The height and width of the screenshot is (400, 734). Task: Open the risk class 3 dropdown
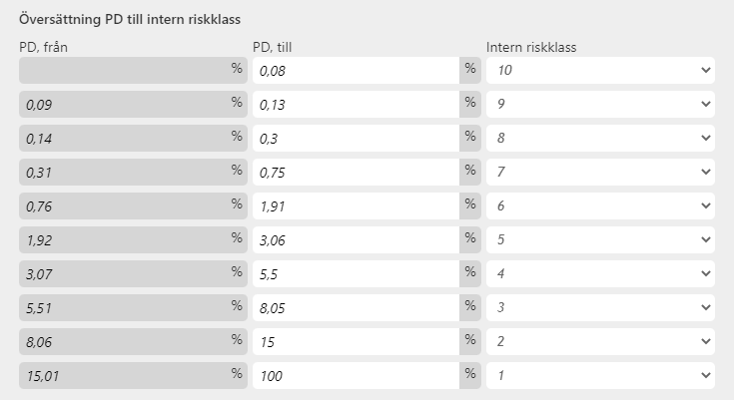[600, 307]
